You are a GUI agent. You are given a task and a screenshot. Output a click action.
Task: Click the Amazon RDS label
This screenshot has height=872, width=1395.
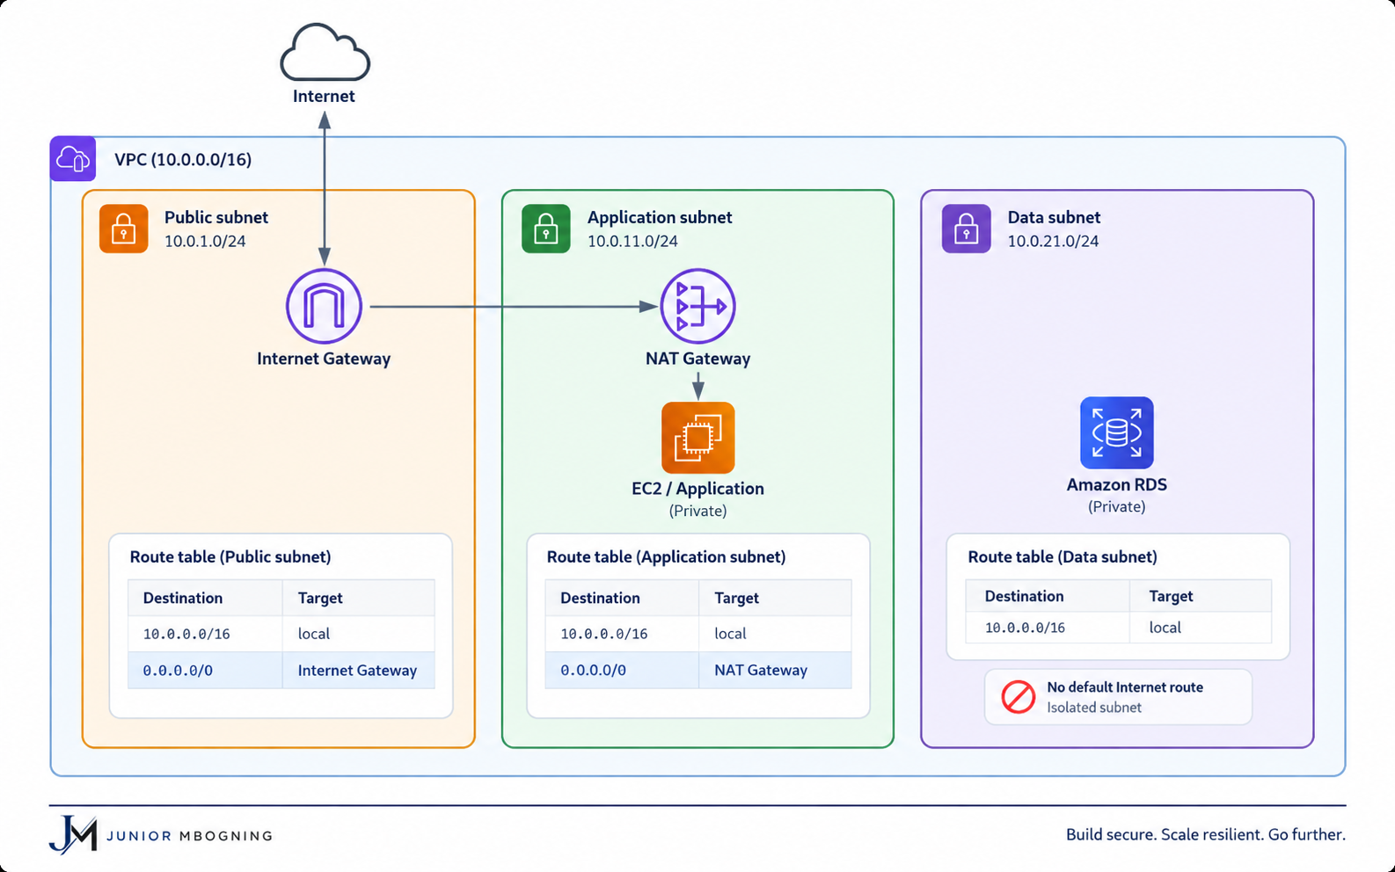point(1117,484)
